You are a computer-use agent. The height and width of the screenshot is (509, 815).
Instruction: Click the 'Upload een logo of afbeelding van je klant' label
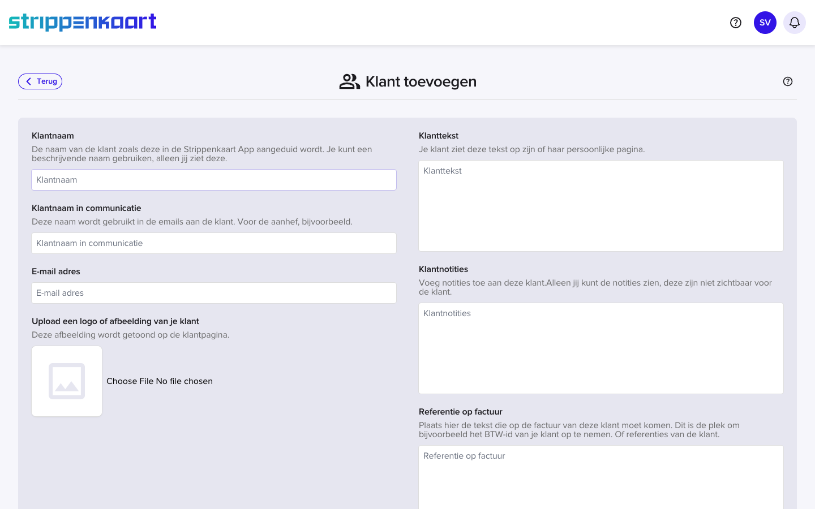115,321
